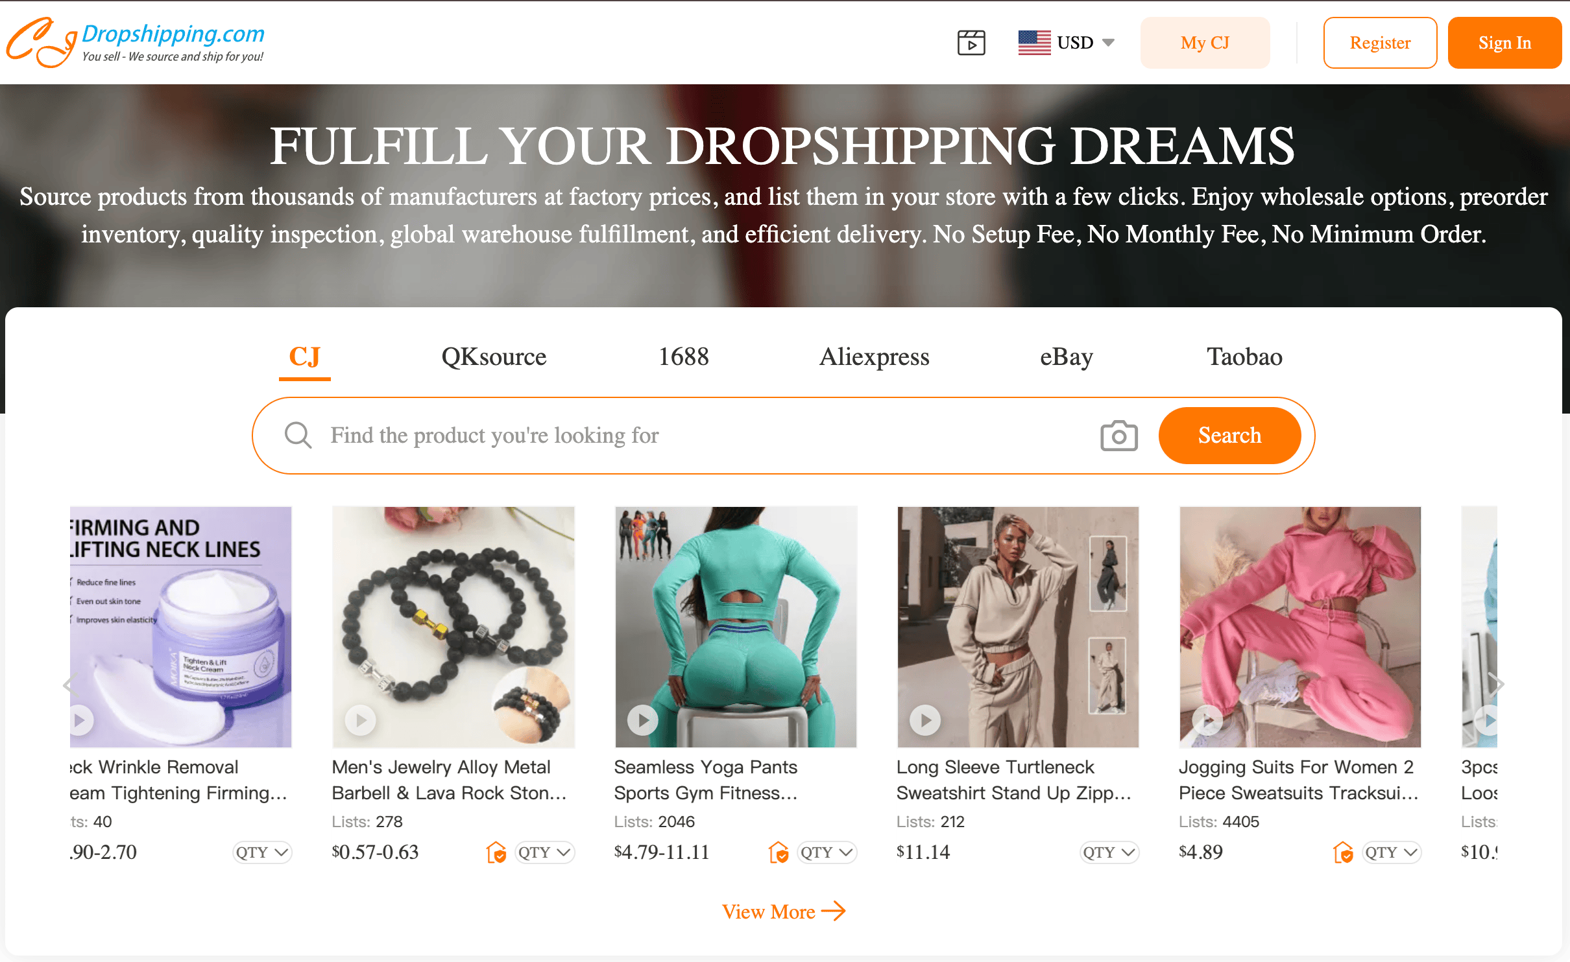The width and height of the screenshot is (1570, 962).
Task: Switch to the Aliexpress source tab
Action: 874,357
